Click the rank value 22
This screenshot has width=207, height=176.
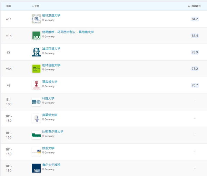(x=9, y=52)
